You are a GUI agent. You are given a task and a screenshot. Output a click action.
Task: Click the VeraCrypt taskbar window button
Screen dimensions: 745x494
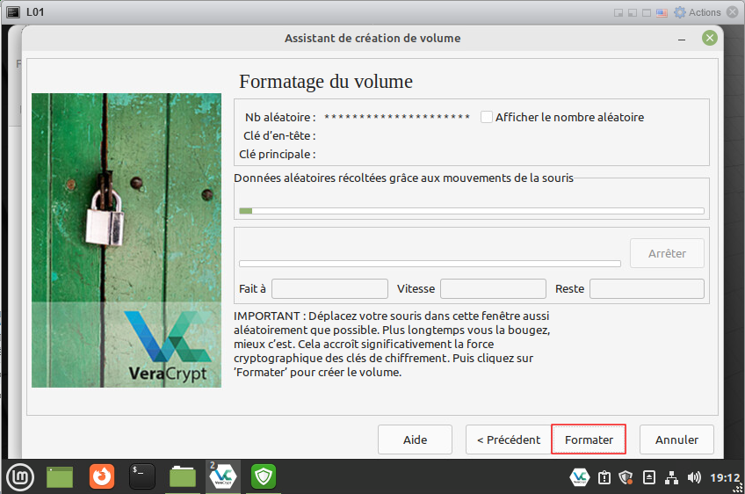(222, 476)
